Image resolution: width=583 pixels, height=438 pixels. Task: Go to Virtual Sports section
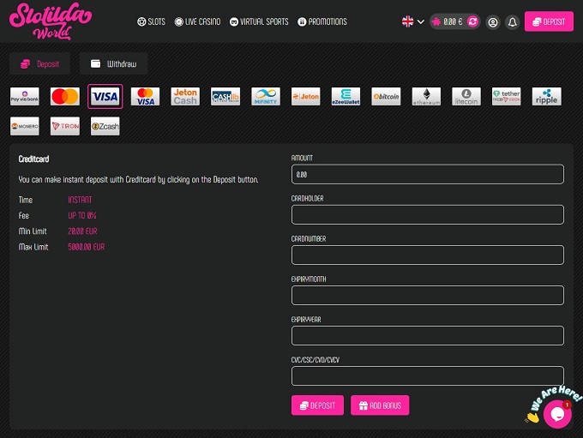coord(259,21)
